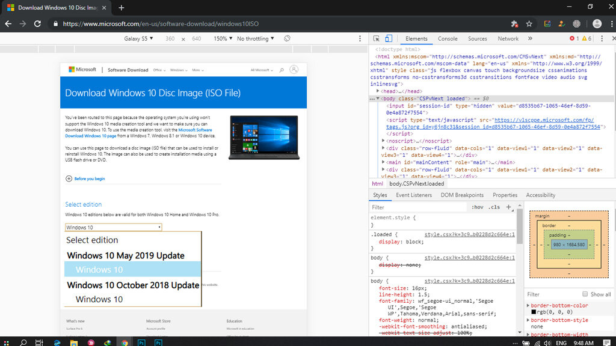
Task: Open the Sources tab
Action: [477, 38]
